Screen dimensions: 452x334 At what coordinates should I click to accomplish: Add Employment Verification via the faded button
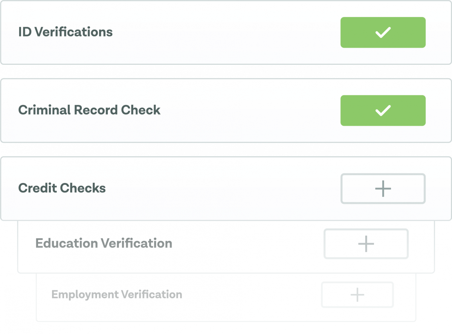coord(357,295)
